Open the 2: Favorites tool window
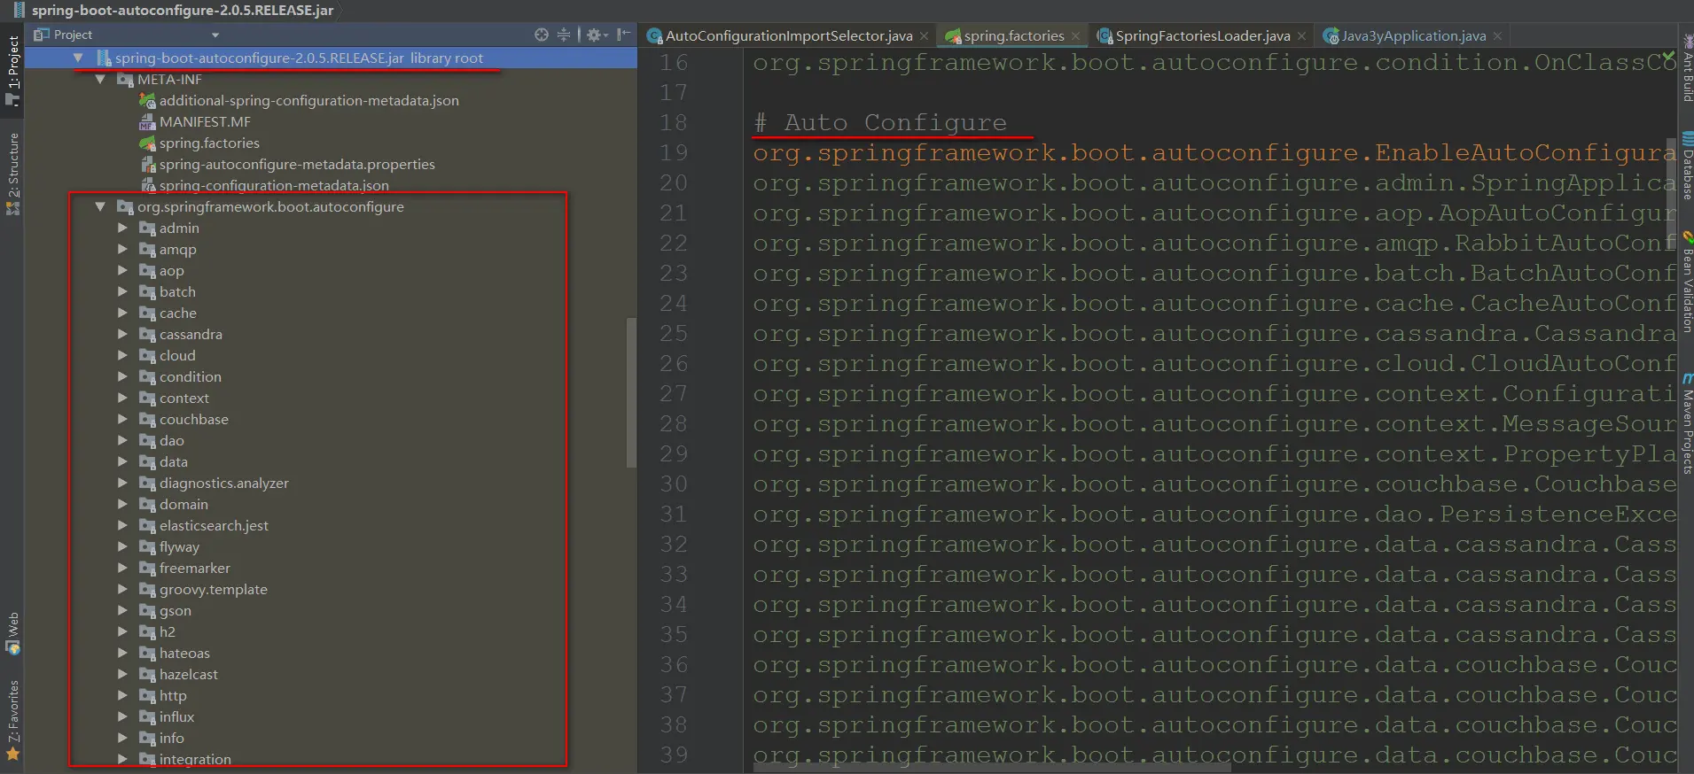Screen dimensions: 1694x774 click(12, 720)
